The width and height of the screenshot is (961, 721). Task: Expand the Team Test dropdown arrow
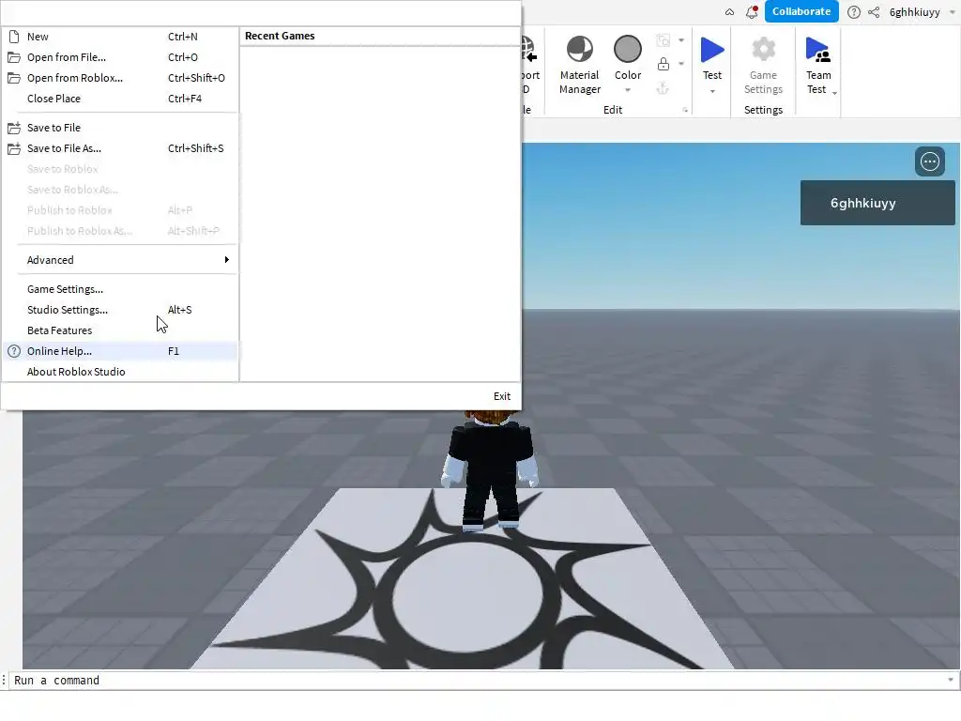(834, 93)
